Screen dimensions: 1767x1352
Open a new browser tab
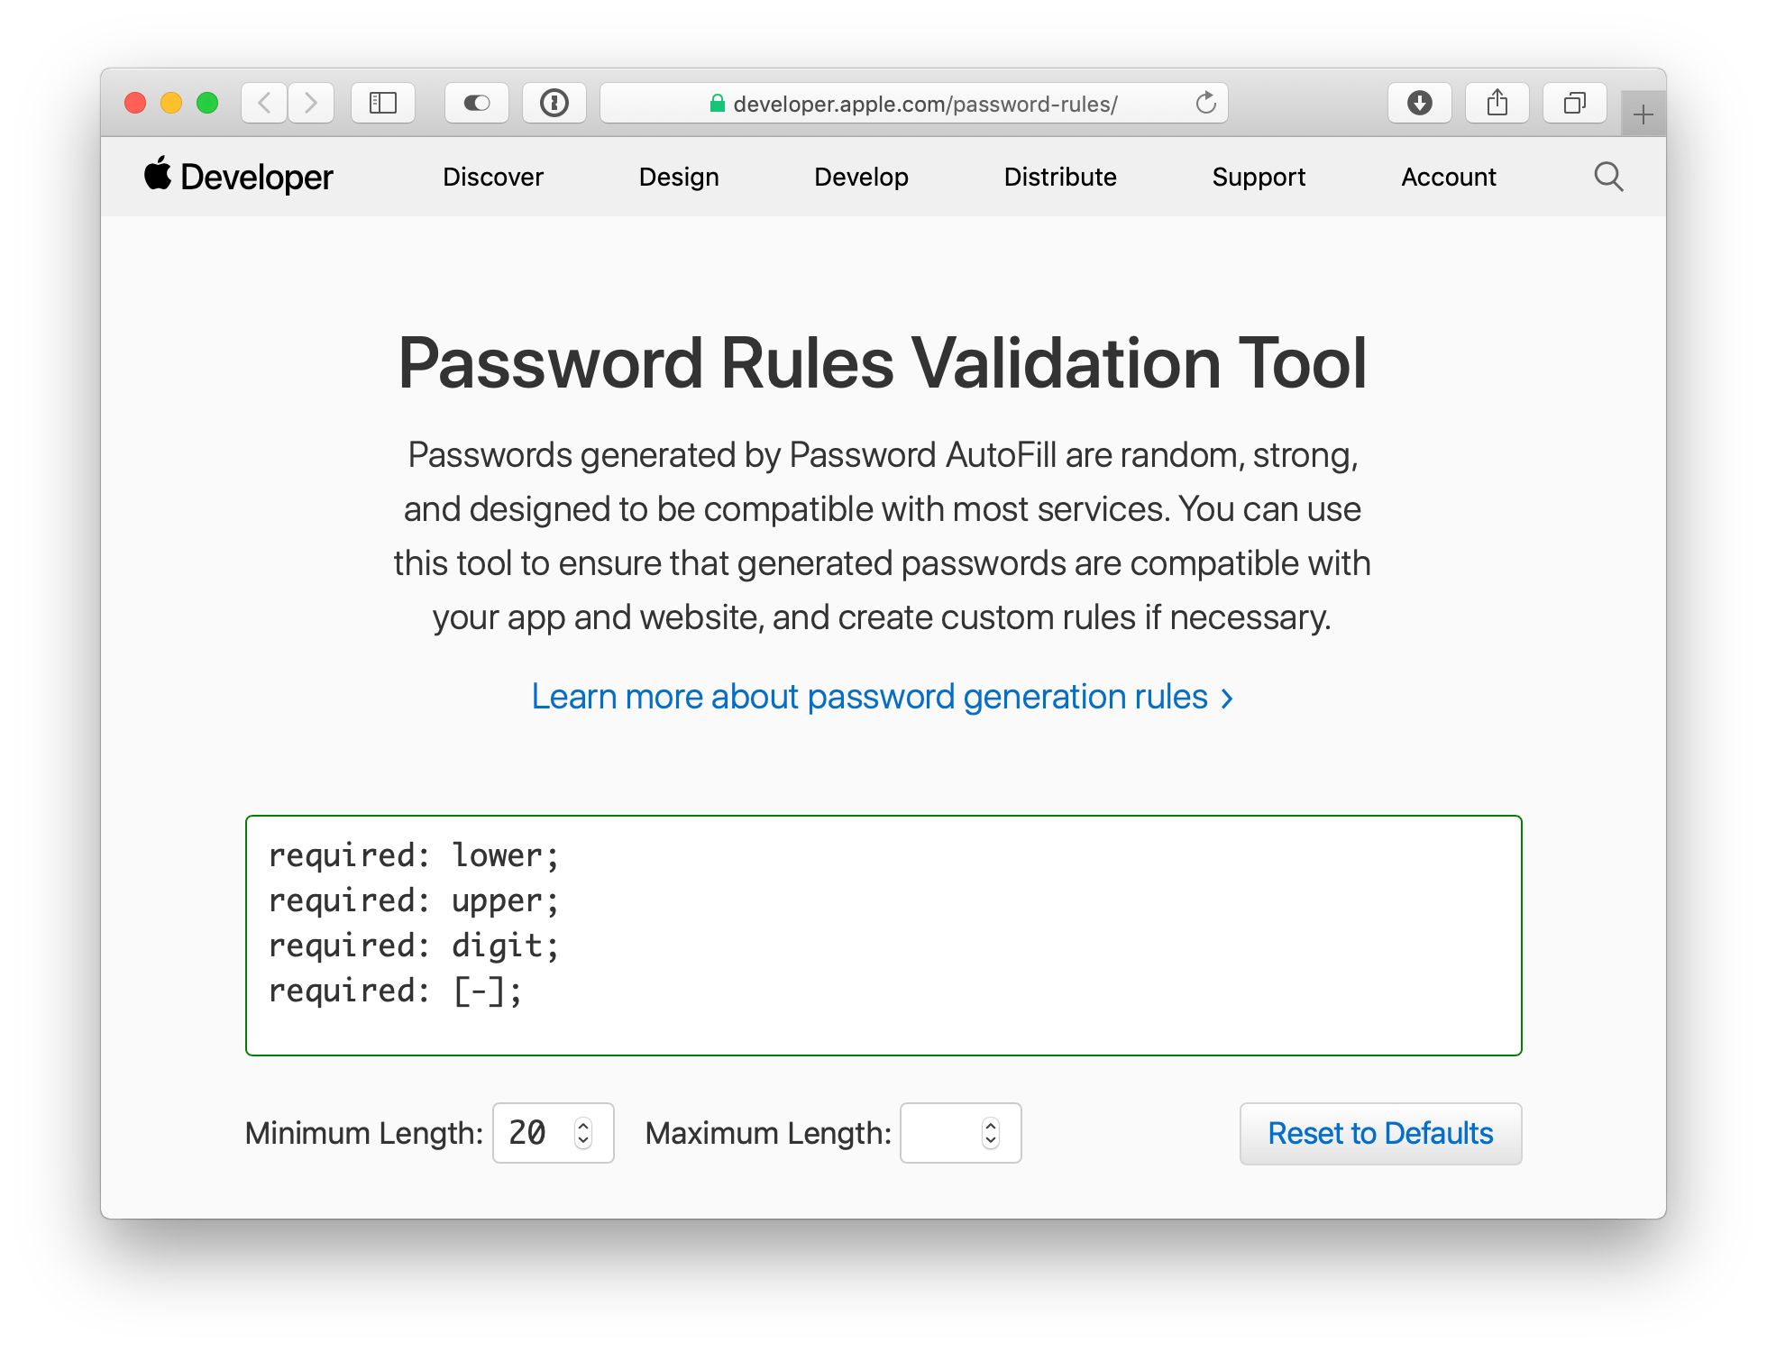tap(1643, 112)
